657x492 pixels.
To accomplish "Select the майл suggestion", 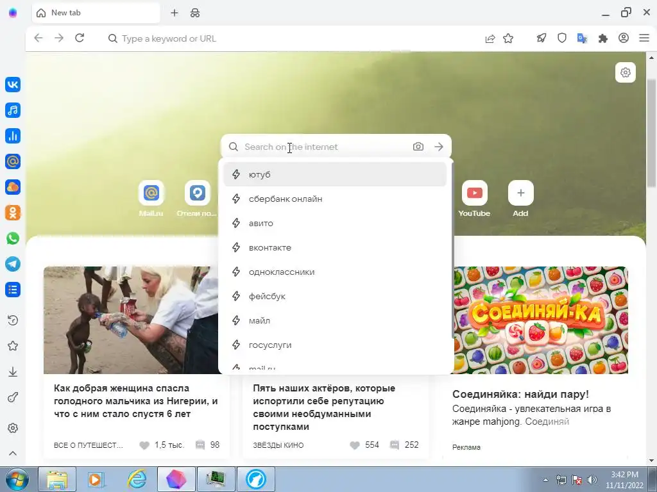I will [335, 320].
